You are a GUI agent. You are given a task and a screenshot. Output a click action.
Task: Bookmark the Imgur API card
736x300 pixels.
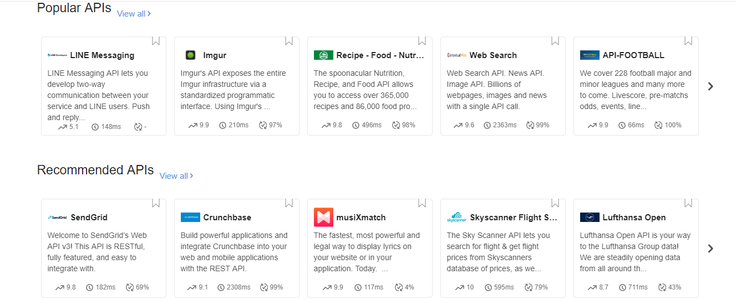[289, 40]
